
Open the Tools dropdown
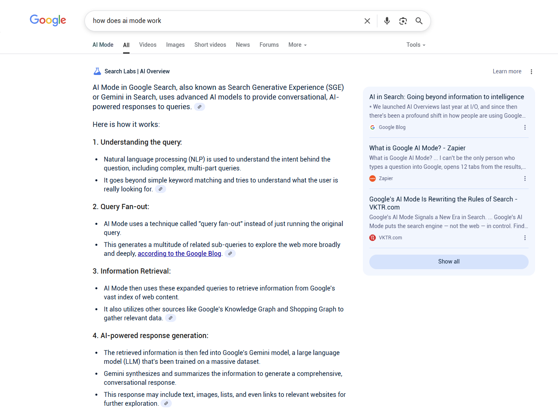coord(416,45)
